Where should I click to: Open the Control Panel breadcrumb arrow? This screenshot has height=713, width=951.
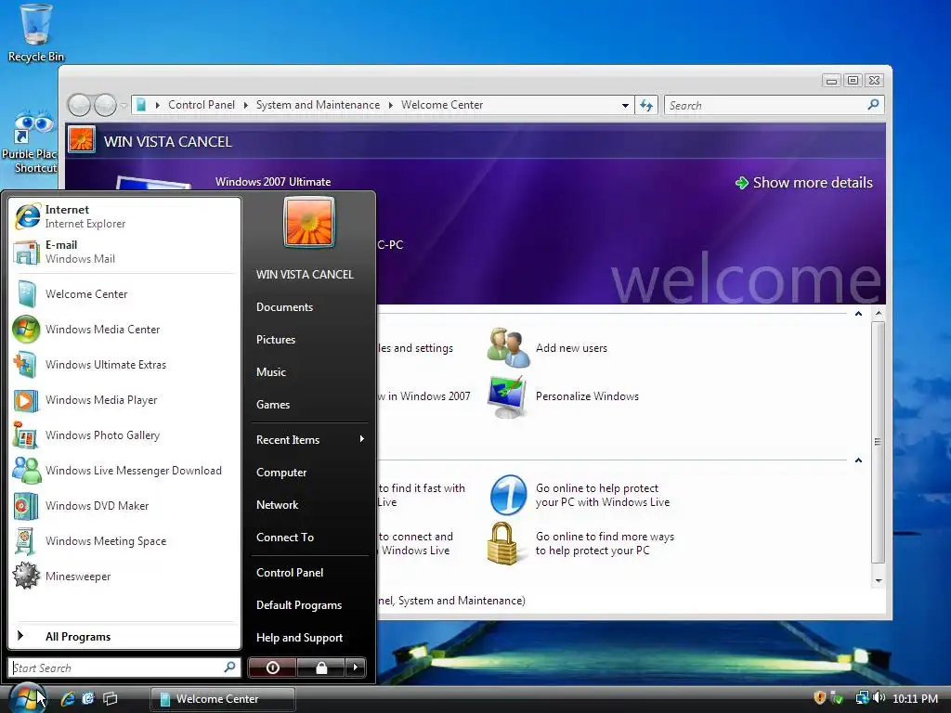click(245, 105)
